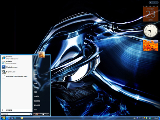Open 运行... (Run) dialog

point(36,110)
